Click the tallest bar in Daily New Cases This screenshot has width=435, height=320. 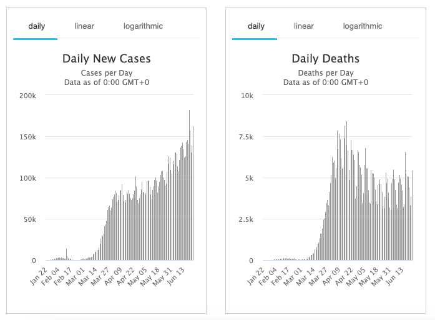coord(190,187)
